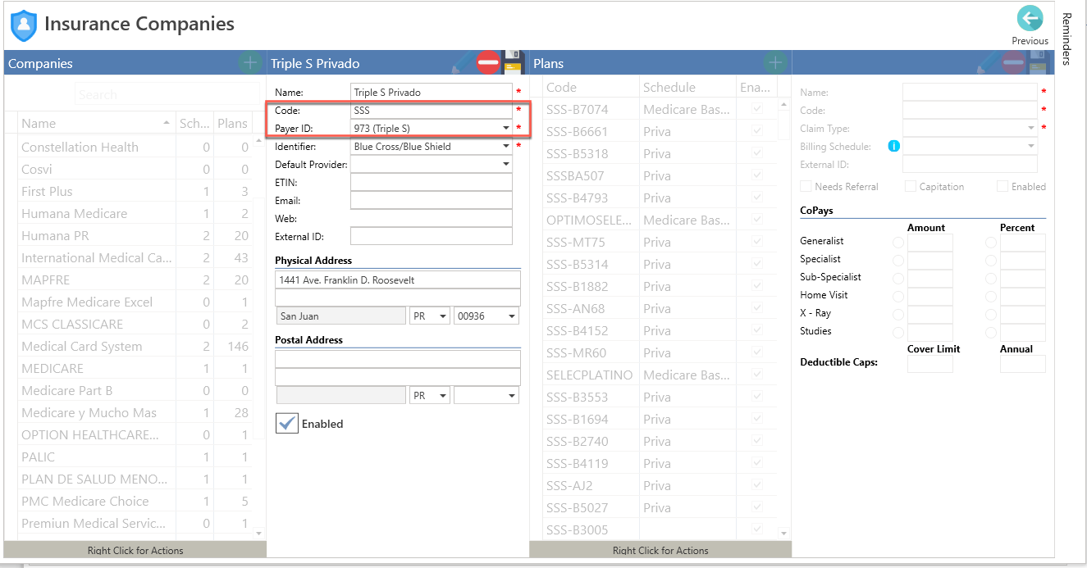
Task: Click the Sch... column header in Companies
Action: tap(194, 124)
